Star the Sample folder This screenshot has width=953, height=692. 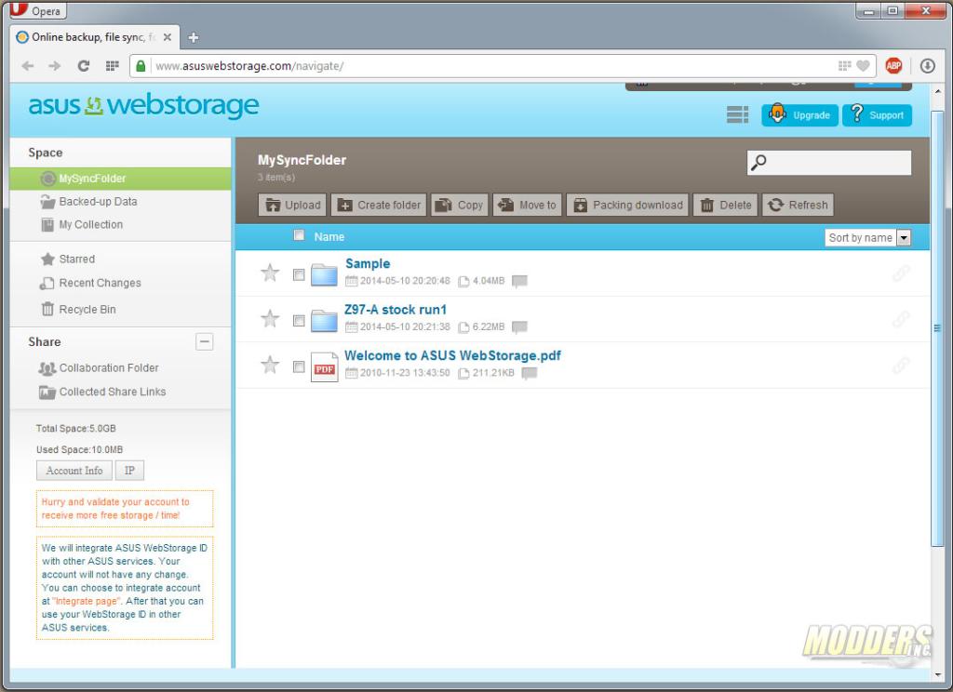click(270, 273)
